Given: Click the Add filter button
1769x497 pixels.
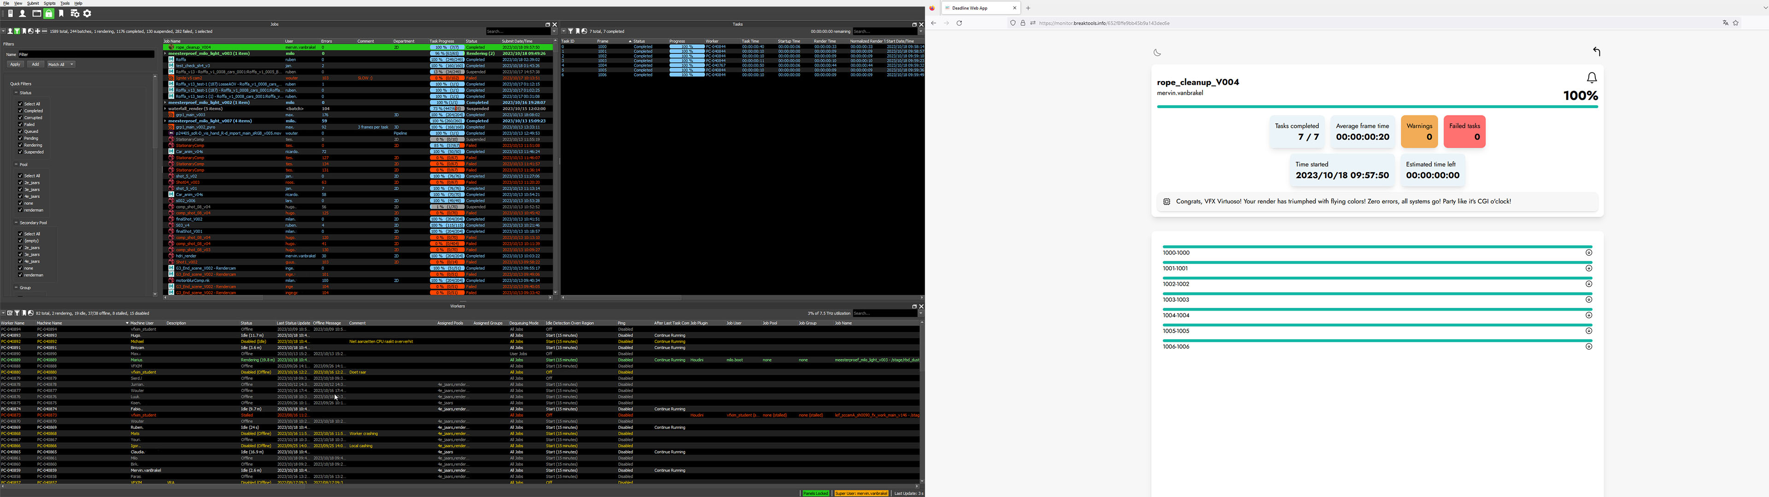Looking at the screenshot, I should coord(36,64).
